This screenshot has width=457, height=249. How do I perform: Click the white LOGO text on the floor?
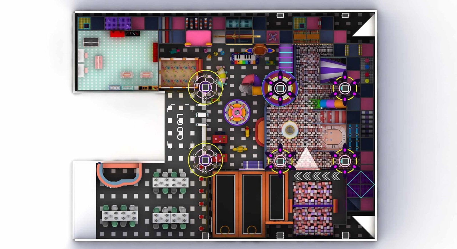pos(180,127)
